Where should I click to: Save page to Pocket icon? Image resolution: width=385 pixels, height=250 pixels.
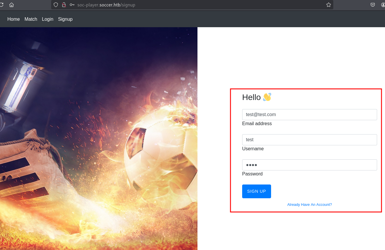click(x=373, y=5)
